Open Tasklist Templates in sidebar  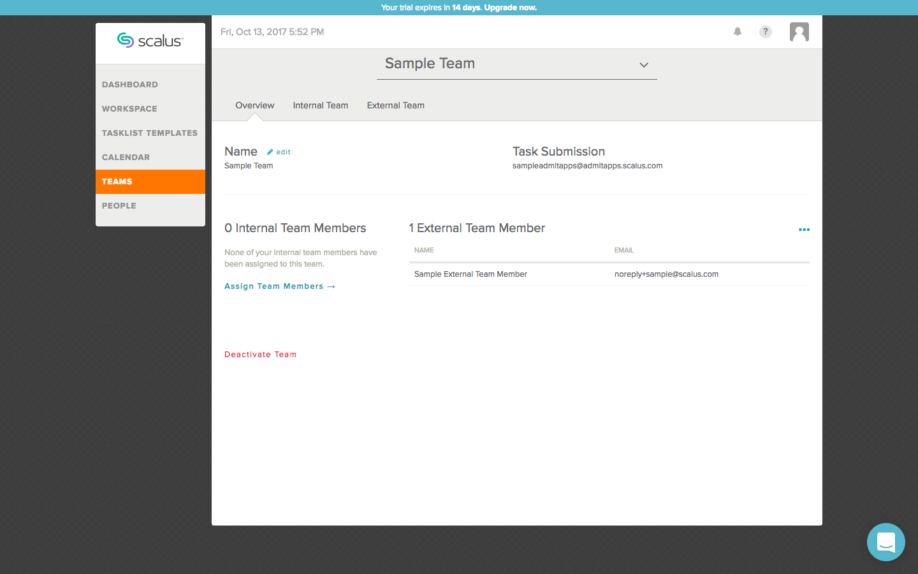[x=150, y=133]
